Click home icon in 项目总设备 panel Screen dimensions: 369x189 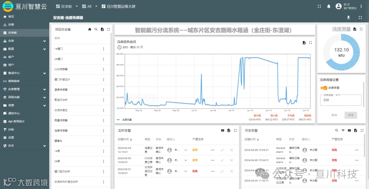(90, 29)
